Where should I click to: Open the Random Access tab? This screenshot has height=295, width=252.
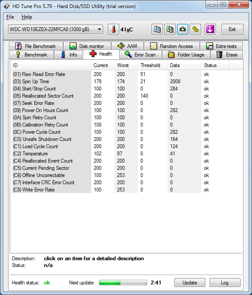click(x=172, y=46)
